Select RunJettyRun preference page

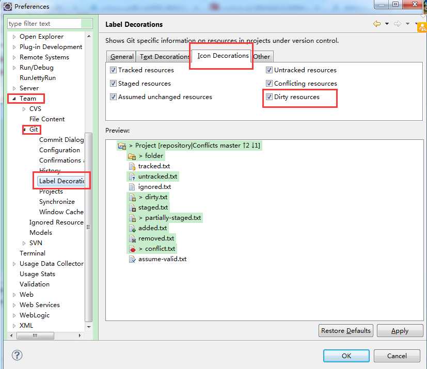(x=38, y=78)
